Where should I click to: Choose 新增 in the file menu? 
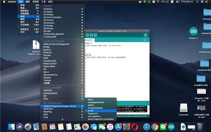(x=29, y=5)
